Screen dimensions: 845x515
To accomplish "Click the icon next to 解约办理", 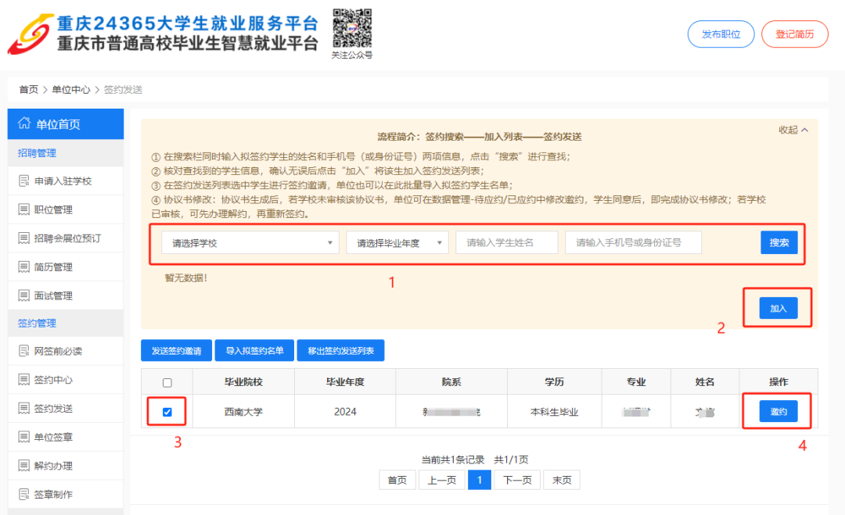I will coord(23,466).
